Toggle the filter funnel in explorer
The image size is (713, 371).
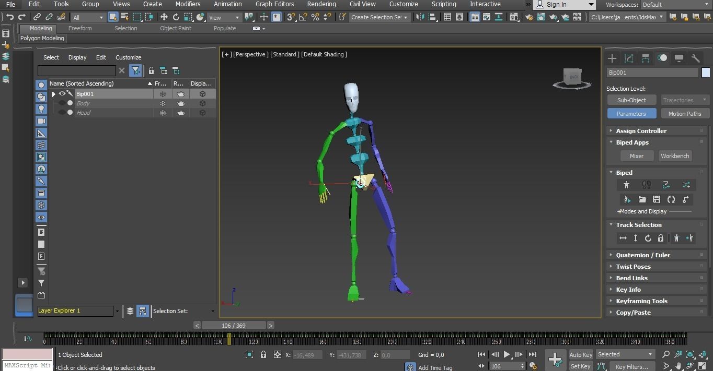coord(135,70)
